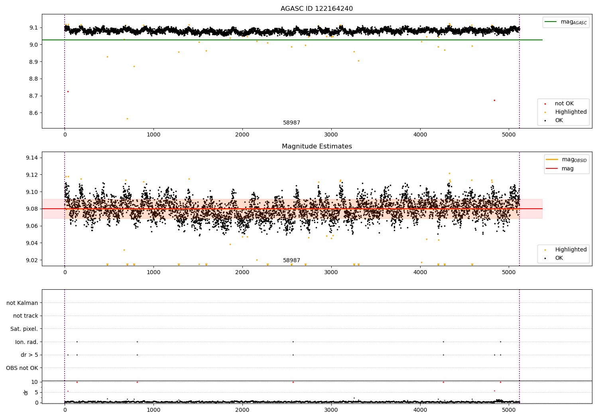Click the Ion. rad. marker near x 2570
This screenshot has height=419, width=598.
click(293, 342)
